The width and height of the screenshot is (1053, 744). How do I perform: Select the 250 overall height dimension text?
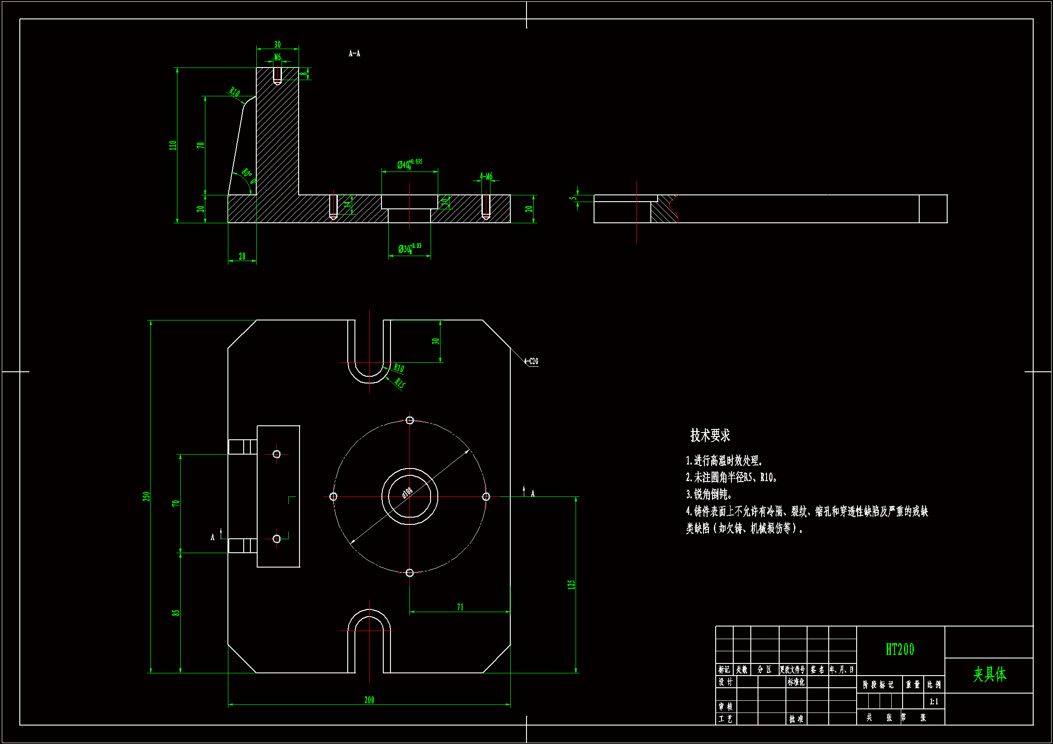(x=146, y=496)
